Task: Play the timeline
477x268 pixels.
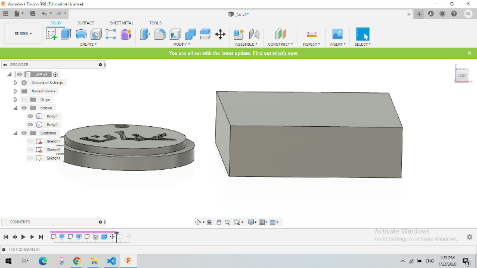Action: (23, 236)
